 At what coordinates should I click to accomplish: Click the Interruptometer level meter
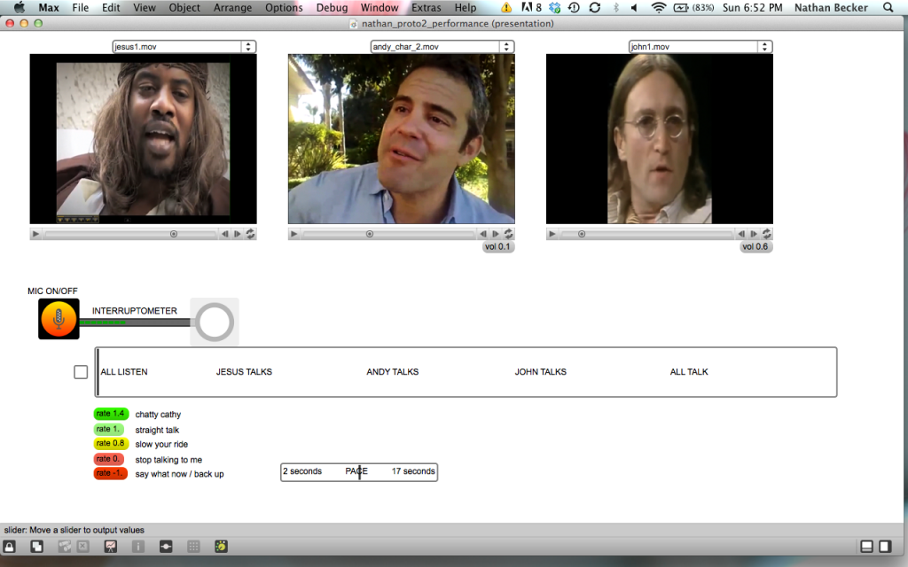click(x=135, y=322)
